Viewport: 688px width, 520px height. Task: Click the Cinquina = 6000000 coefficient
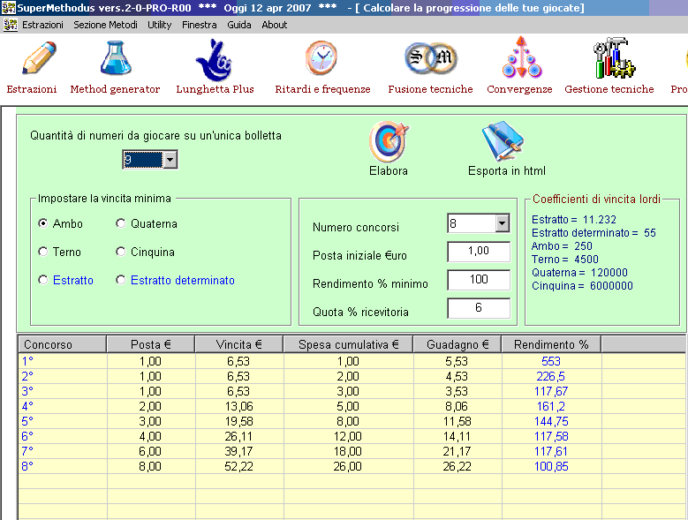(582, 286)
